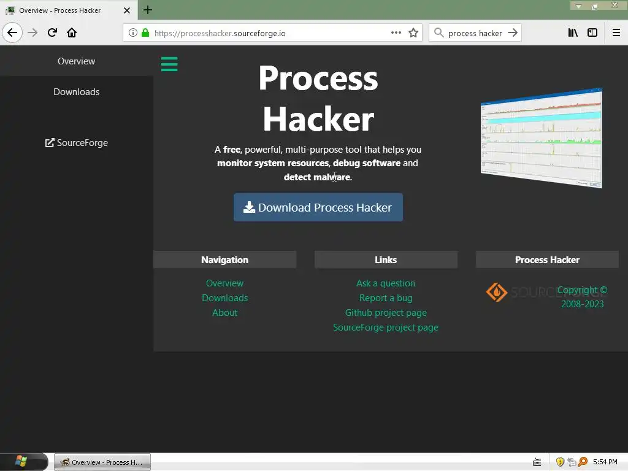Click the Downloads link under Navigation

point(224,298)
